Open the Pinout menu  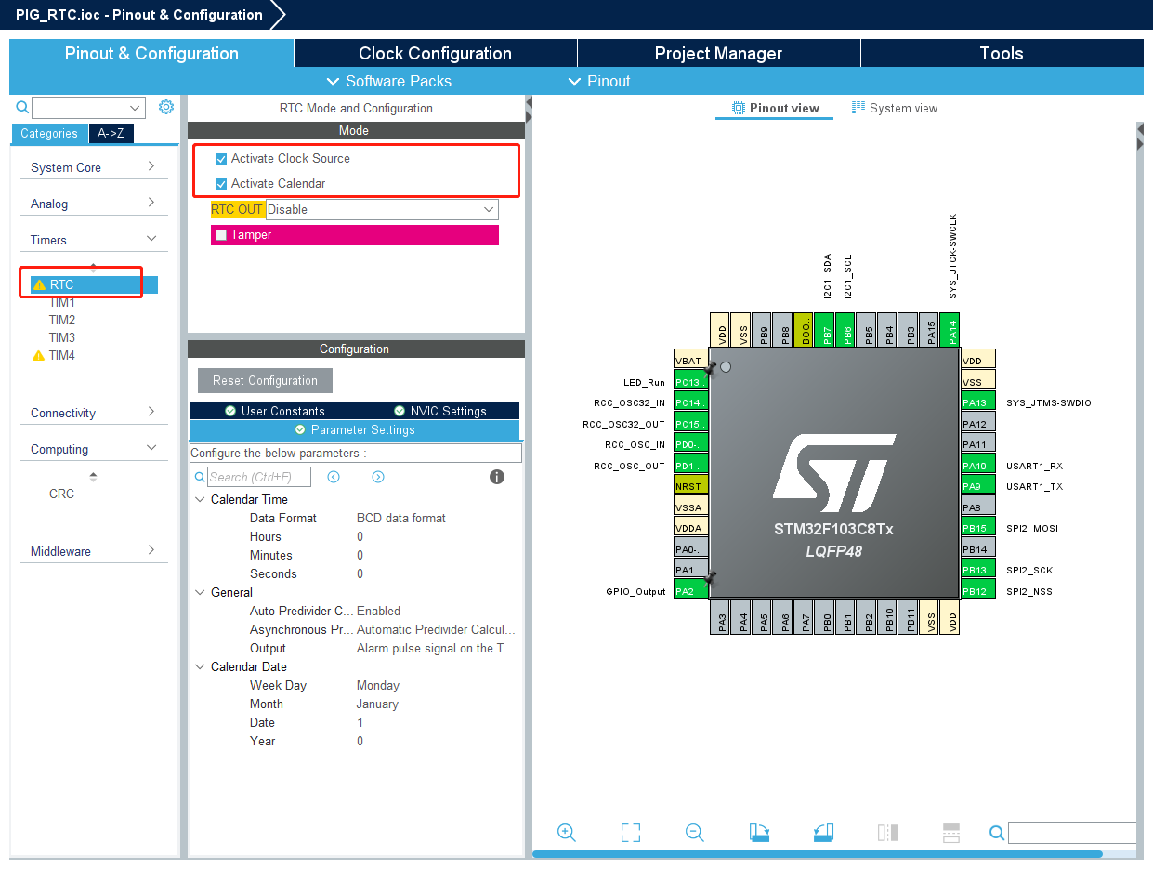click(x=599, y=81)
